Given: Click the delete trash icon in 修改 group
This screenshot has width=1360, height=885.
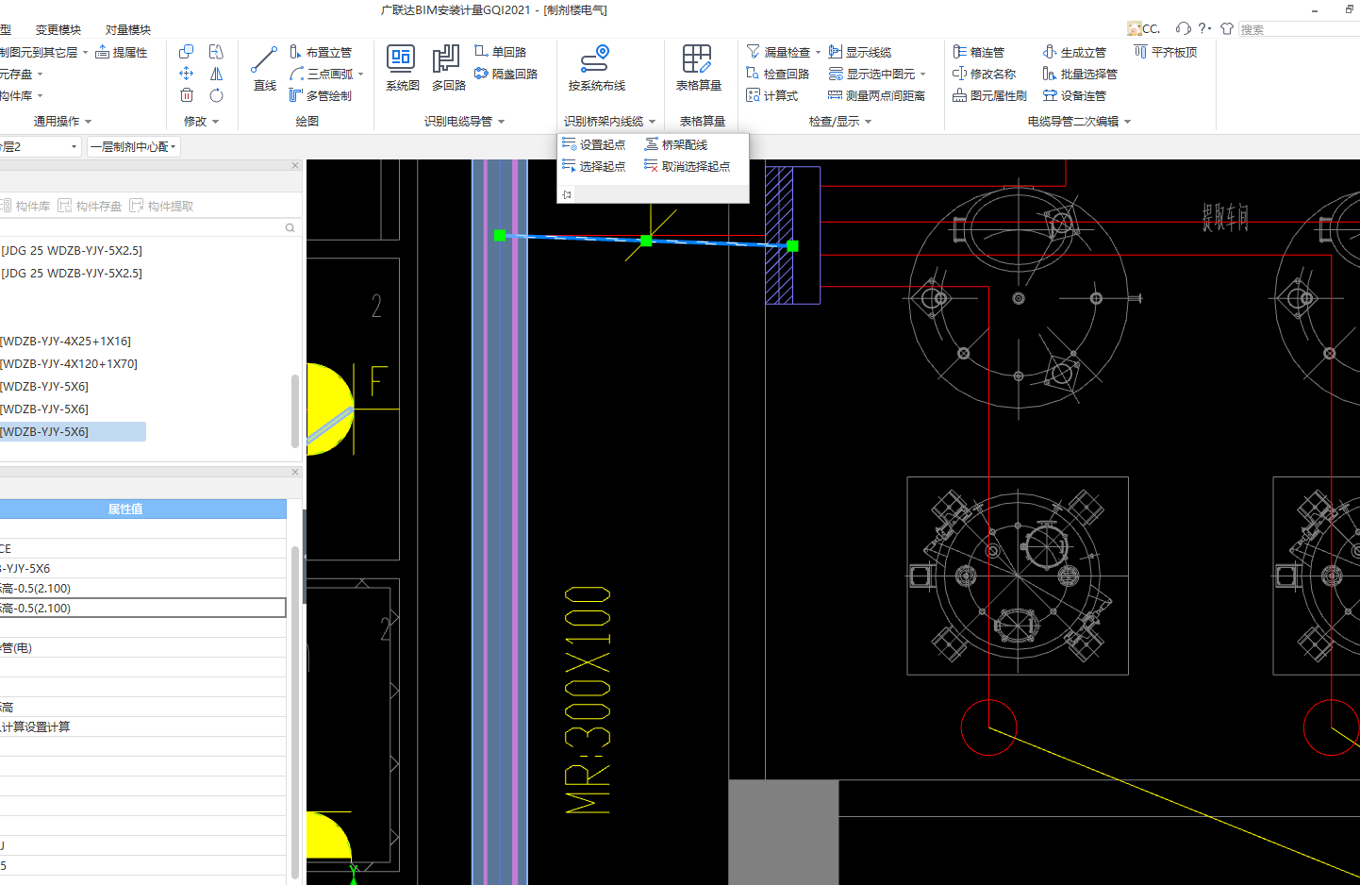Looking at the screenshot, I should pyautogui.click(x=187, y=95).
